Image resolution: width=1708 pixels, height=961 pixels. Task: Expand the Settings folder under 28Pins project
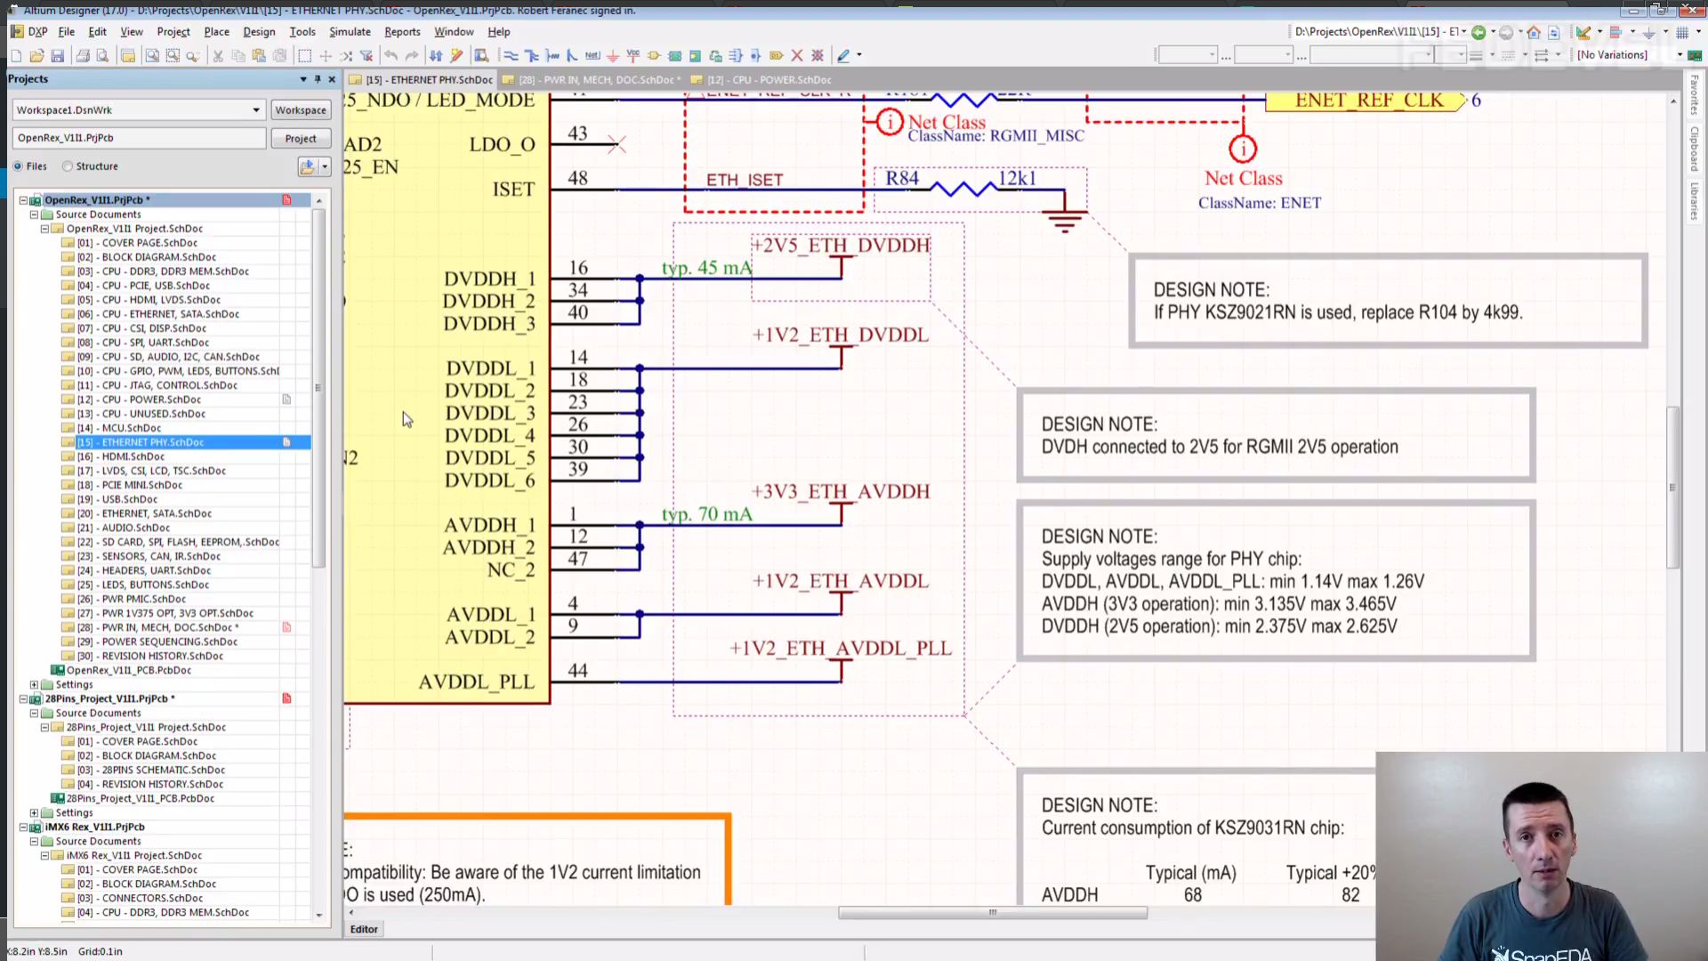coord(35,812)
